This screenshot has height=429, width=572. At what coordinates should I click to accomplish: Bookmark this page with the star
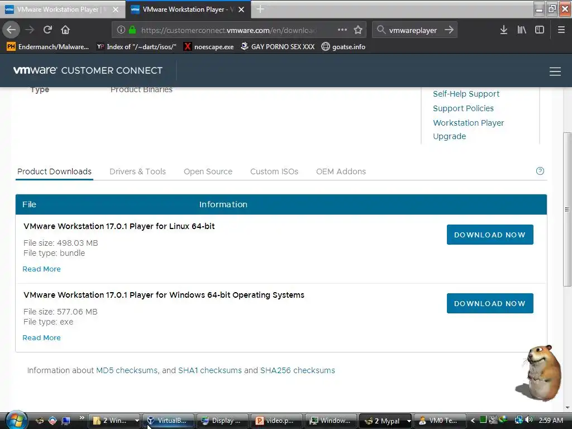coord(358,30)
